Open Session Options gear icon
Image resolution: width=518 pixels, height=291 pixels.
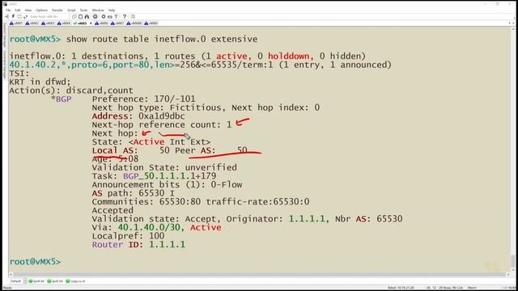[104, 16]
